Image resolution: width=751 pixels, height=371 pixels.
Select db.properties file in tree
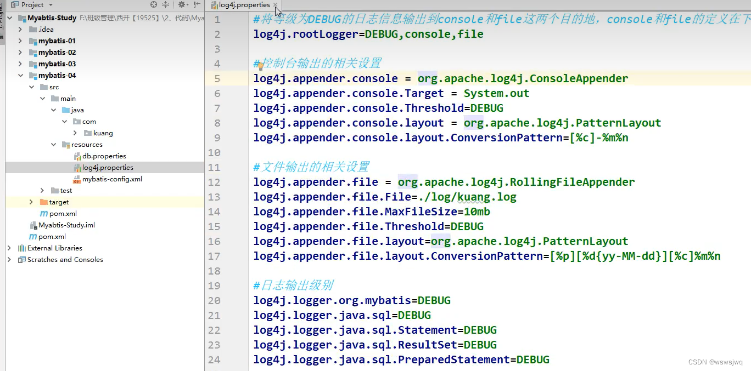[x=104, y=156]
